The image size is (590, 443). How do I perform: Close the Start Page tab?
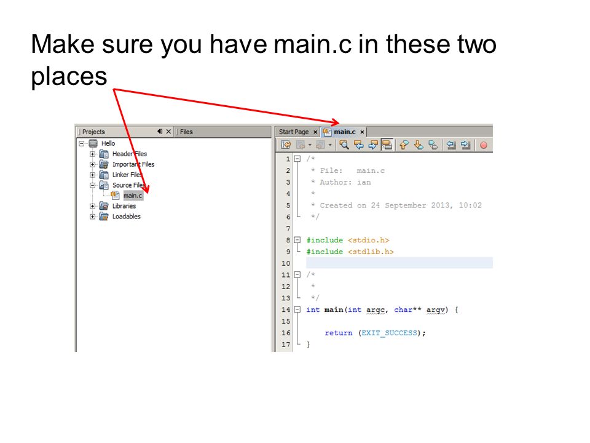315,132
